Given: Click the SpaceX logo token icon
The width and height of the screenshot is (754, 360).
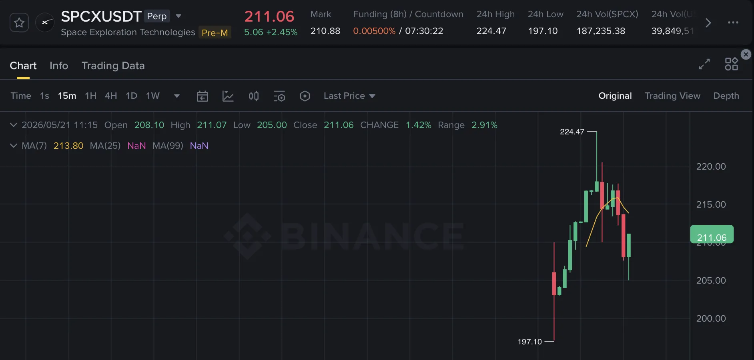Looking at the screenshot, I should (45, 22).
